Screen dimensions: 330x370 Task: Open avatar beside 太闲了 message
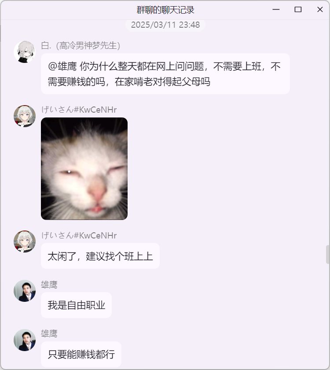tap(25, 242)
